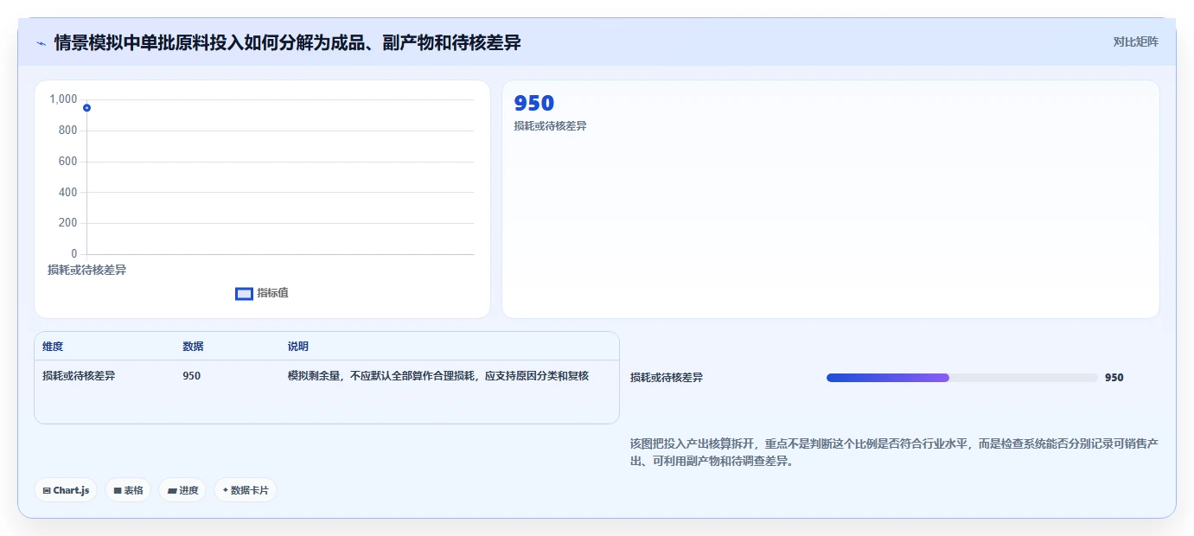This screenshot has width=1194, height=536.
Task: Click the 950 cell in the table
Action: [x=191, y=376]
